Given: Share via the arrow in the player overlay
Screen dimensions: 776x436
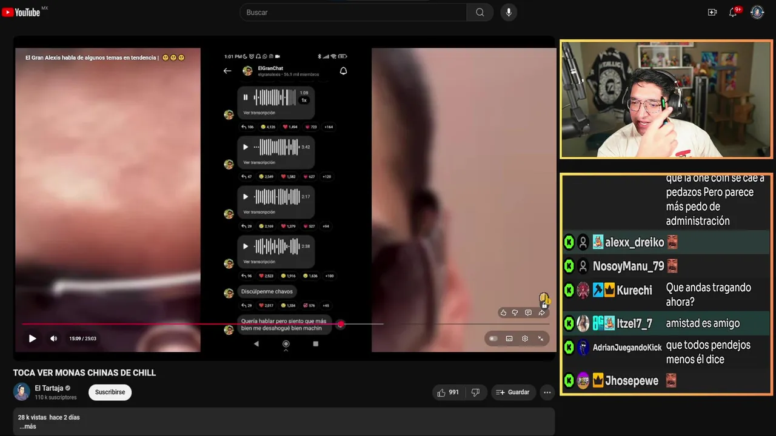Looking at the screenshot, I should coord(541,312).
